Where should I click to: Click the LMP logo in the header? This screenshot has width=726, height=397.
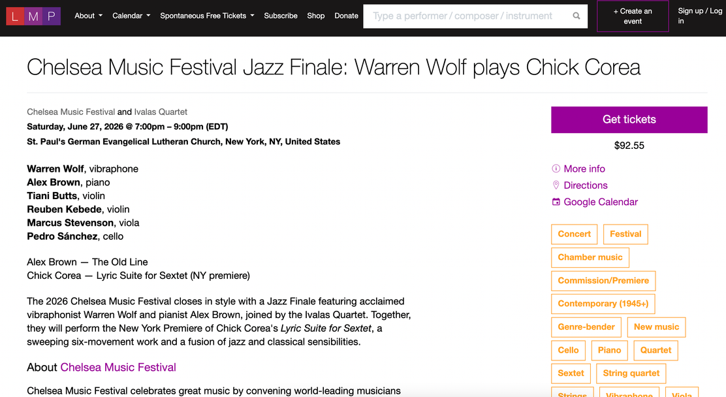point(33,16)
